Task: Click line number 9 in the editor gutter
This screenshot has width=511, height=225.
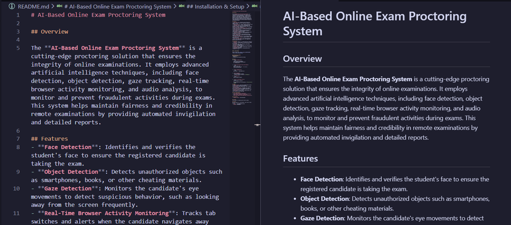Action: (x=18, y=172)
